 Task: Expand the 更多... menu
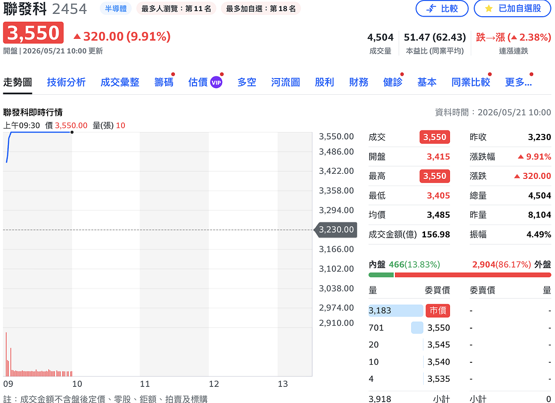(518, 82)
